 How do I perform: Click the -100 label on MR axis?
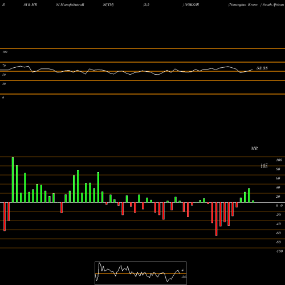(x=279, y=251)
